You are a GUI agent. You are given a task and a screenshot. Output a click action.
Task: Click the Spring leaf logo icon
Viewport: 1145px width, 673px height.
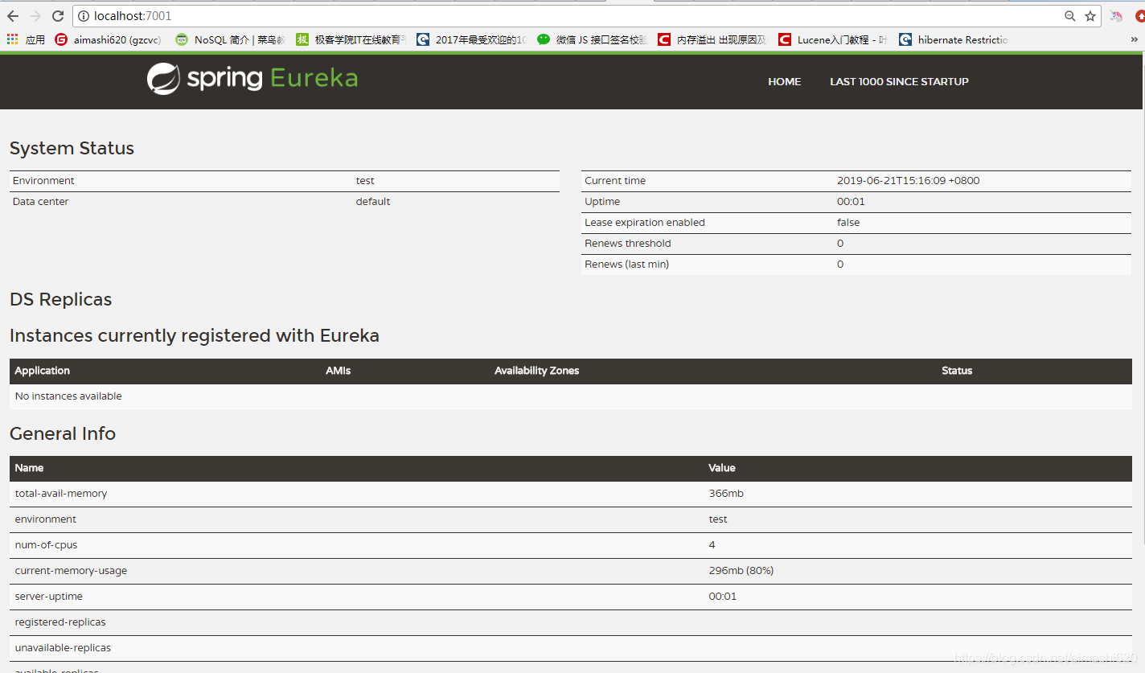pos(163,79)
